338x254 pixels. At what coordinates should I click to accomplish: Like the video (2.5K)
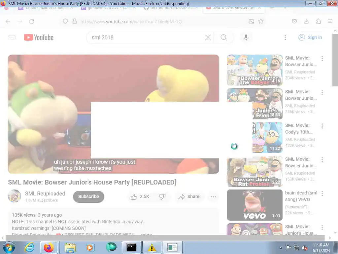(x=140, y=197)
